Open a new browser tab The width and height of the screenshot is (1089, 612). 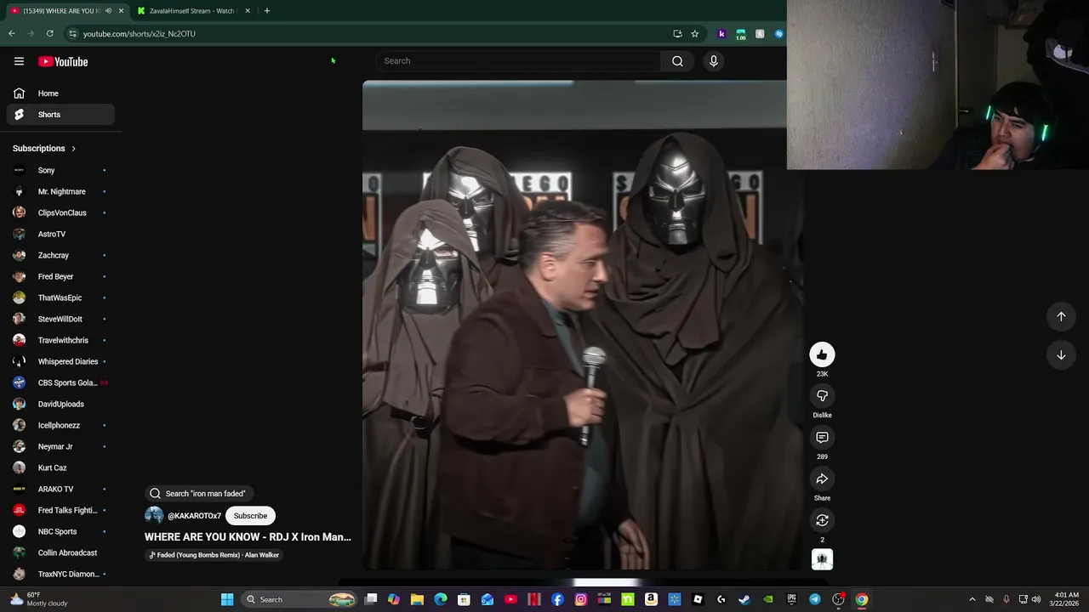click(x=266, y=11)
